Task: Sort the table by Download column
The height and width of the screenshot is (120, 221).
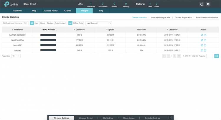Action: (80, 29)
